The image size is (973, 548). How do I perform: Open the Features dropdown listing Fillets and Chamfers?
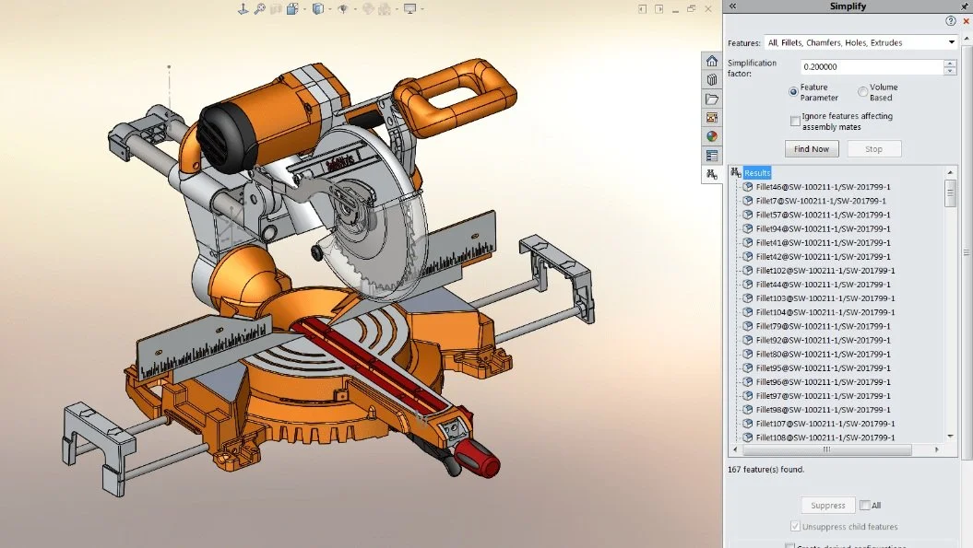tap(951, 42)
